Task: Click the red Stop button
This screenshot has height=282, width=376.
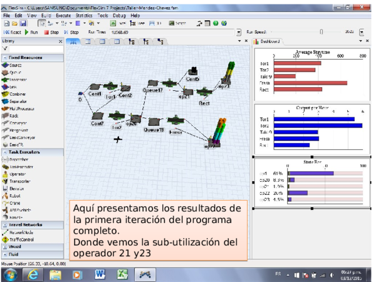Action: coord(51,32)
